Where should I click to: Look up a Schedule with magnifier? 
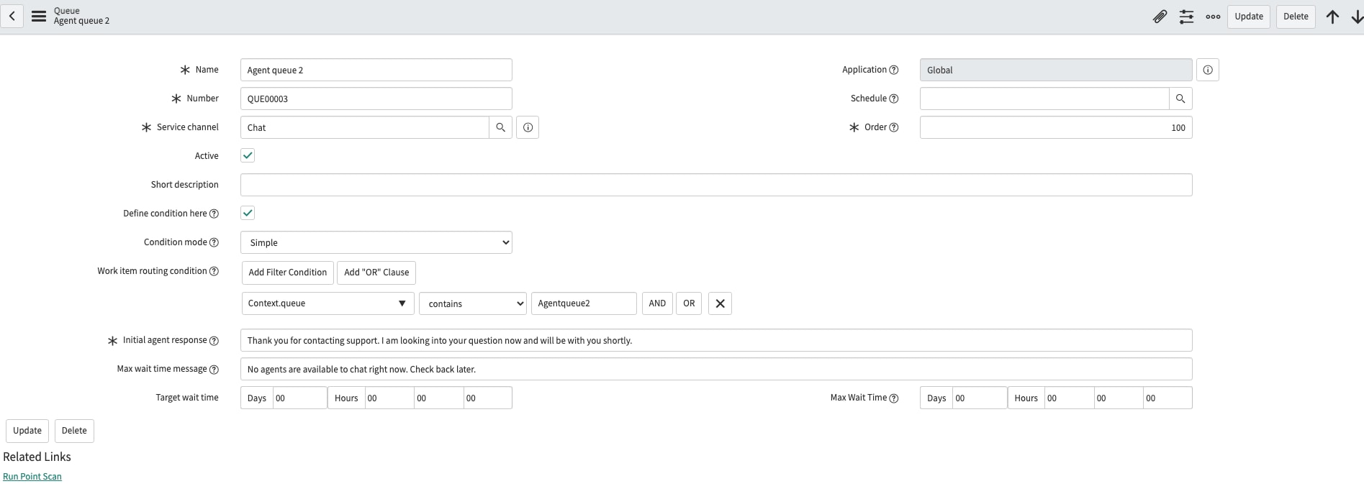(1180, 99)
